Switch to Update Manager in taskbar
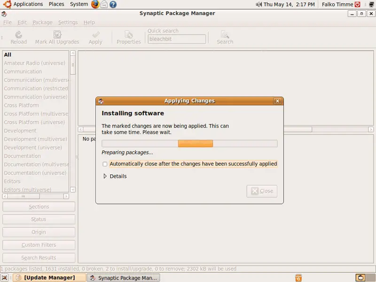 click(x=49, y=278)
